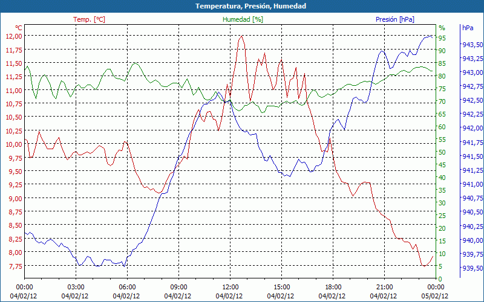Click the 70 humidity axis value

pos(442,101)
